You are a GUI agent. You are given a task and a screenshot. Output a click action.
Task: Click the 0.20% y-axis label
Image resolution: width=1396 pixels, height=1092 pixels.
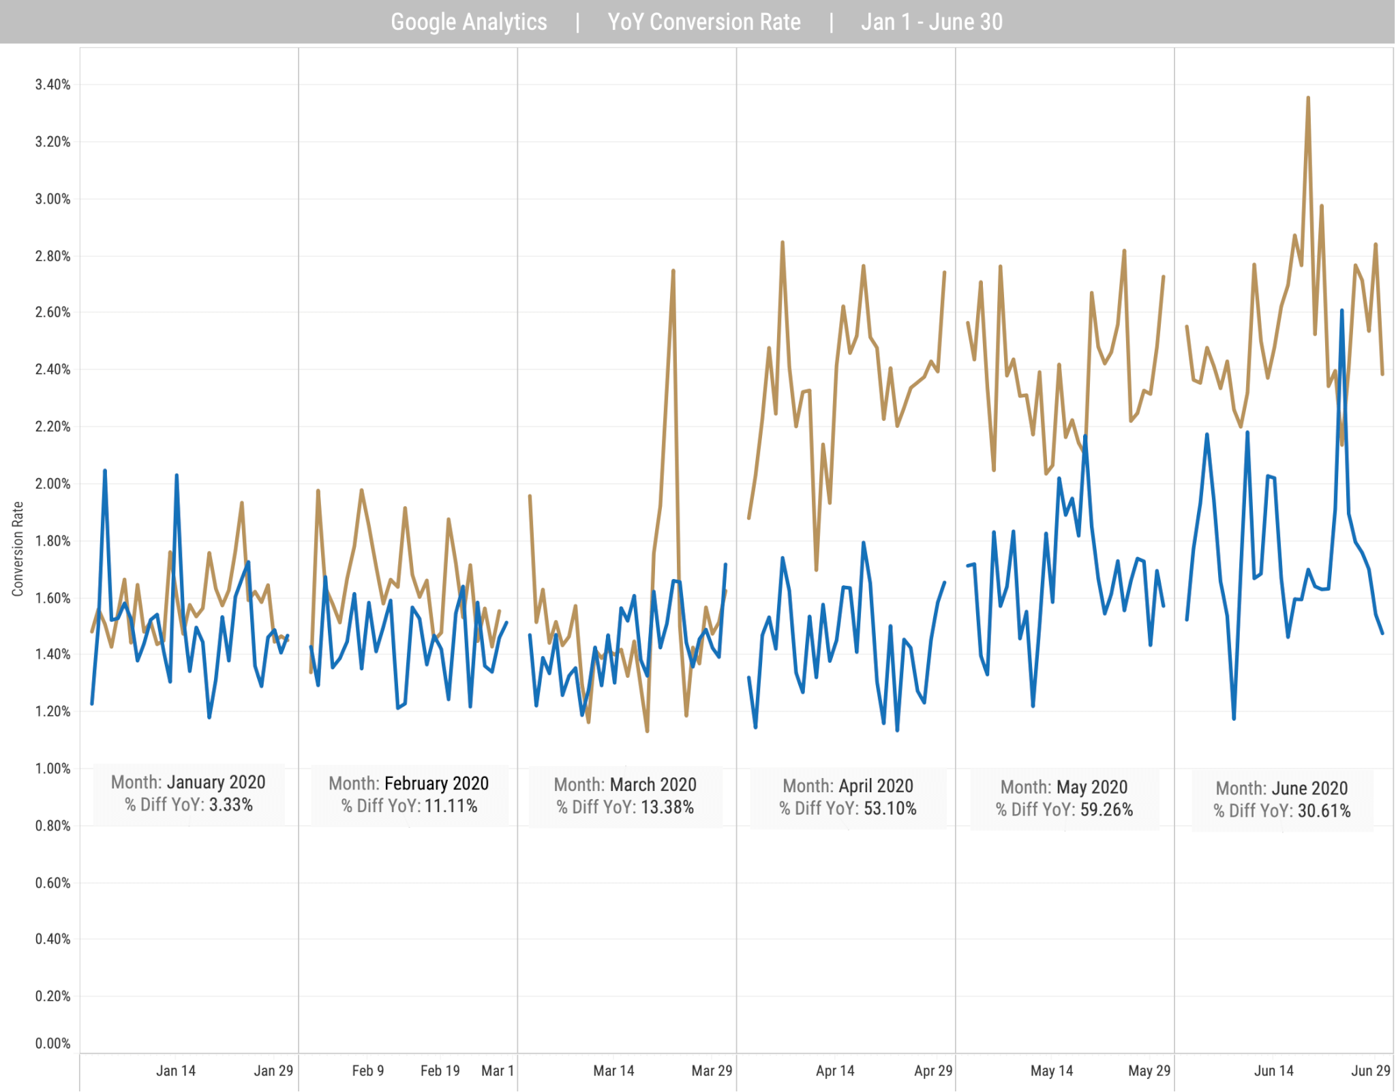(x=52, y=996)
